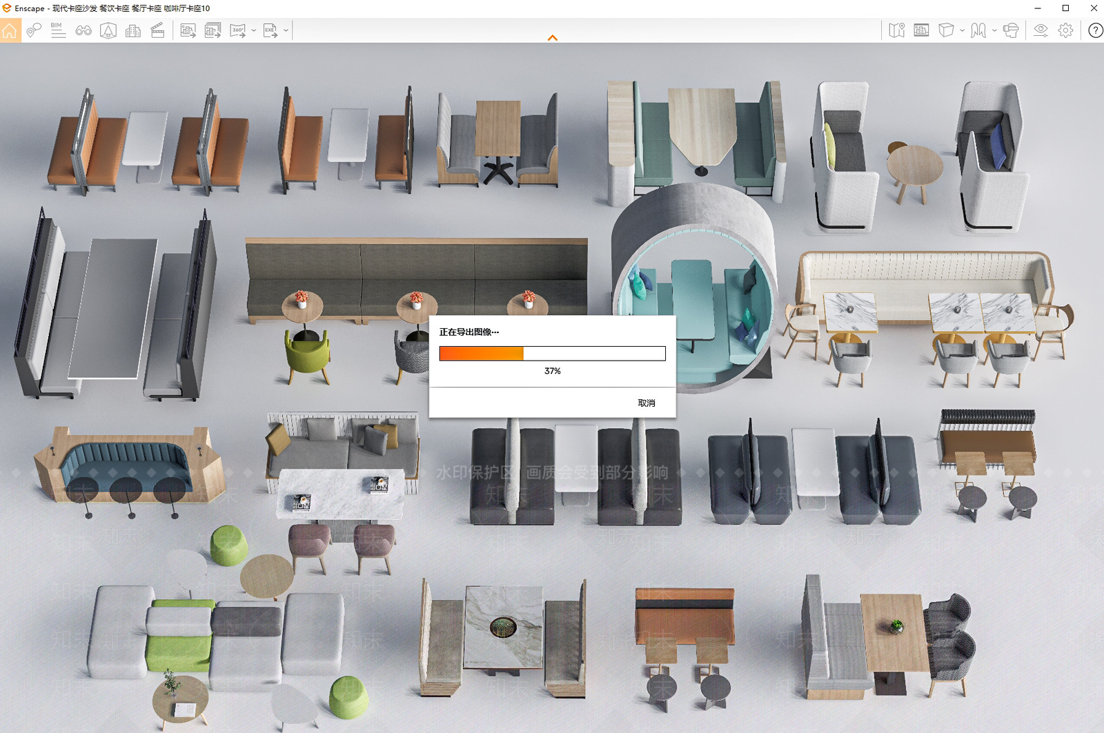
Task: Open the BIM information panel
Action: tap(58, 30)
